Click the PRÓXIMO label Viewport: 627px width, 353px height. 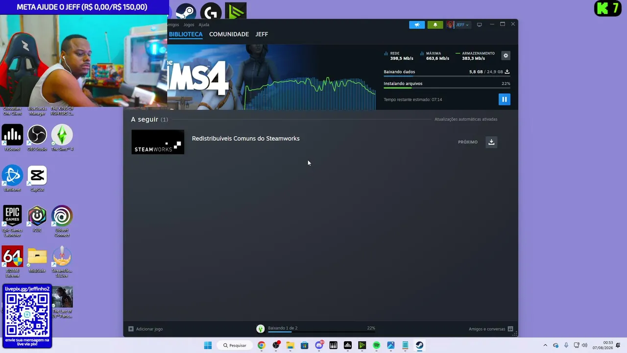[468, 142]
